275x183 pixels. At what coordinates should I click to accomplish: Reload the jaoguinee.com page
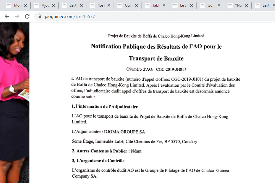(27, 16)
